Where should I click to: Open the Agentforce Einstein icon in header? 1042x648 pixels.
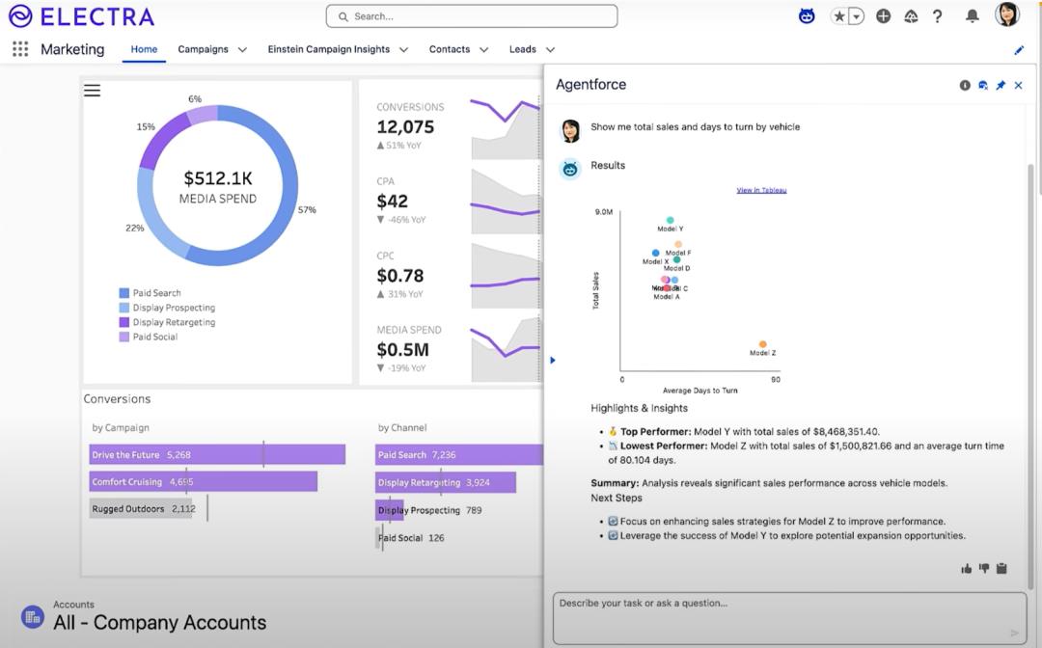tap(807, 16)
